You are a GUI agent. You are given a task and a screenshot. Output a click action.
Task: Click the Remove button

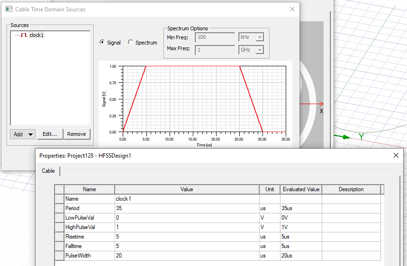click(76, 134)
